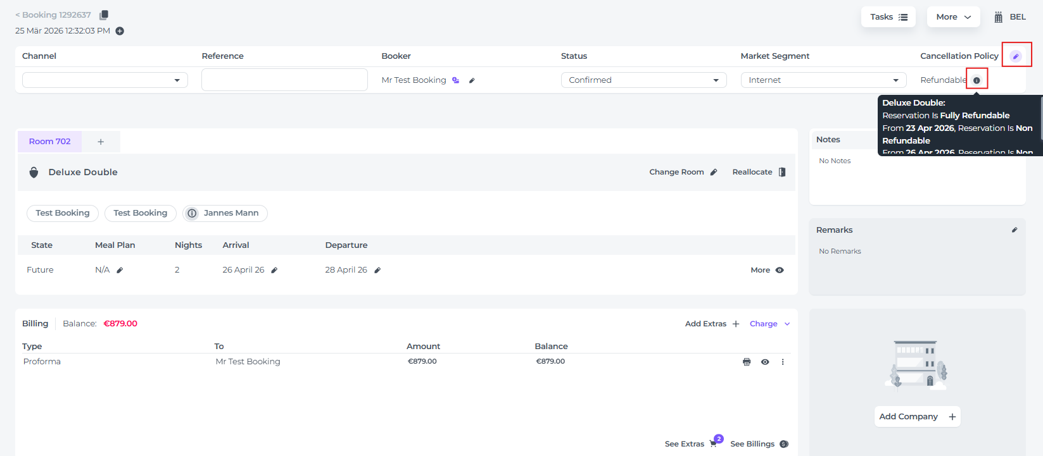
Task: Edit the Remarks section
Action: tap(1015, 230)
